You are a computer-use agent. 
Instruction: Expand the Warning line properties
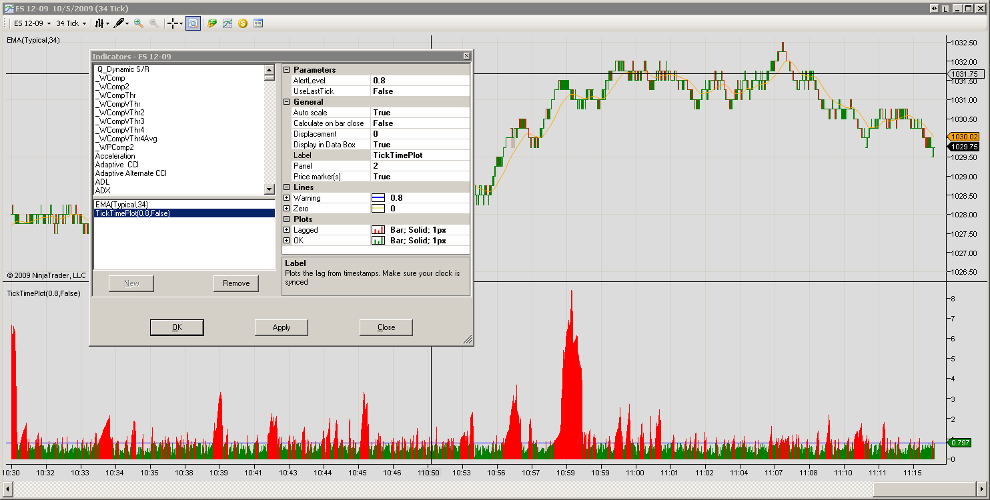pos(287,198)
